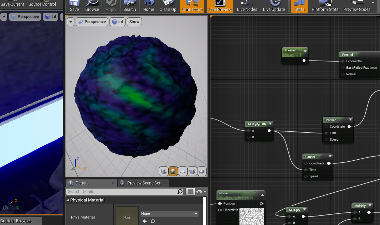The width and height of the screenshot is (380, 225).
Task: Click Phys Material None thumbnail
Action: (x=127, y=216)
